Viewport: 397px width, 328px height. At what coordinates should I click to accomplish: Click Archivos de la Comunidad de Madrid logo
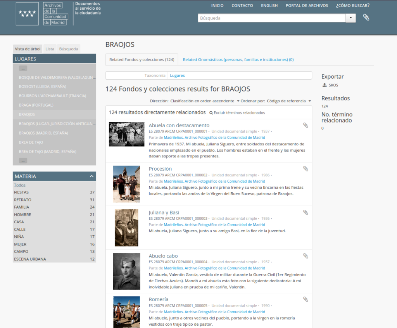pos(42,14)
